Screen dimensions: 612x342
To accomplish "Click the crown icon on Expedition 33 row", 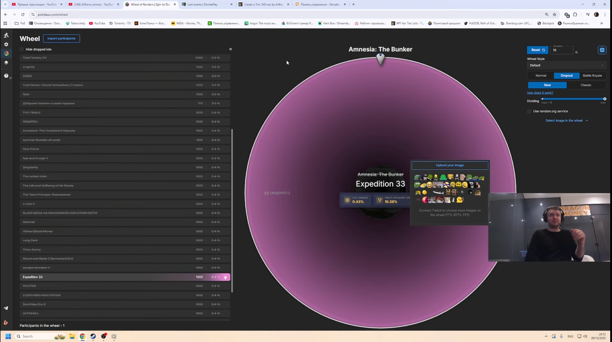I will click(225, 277).
